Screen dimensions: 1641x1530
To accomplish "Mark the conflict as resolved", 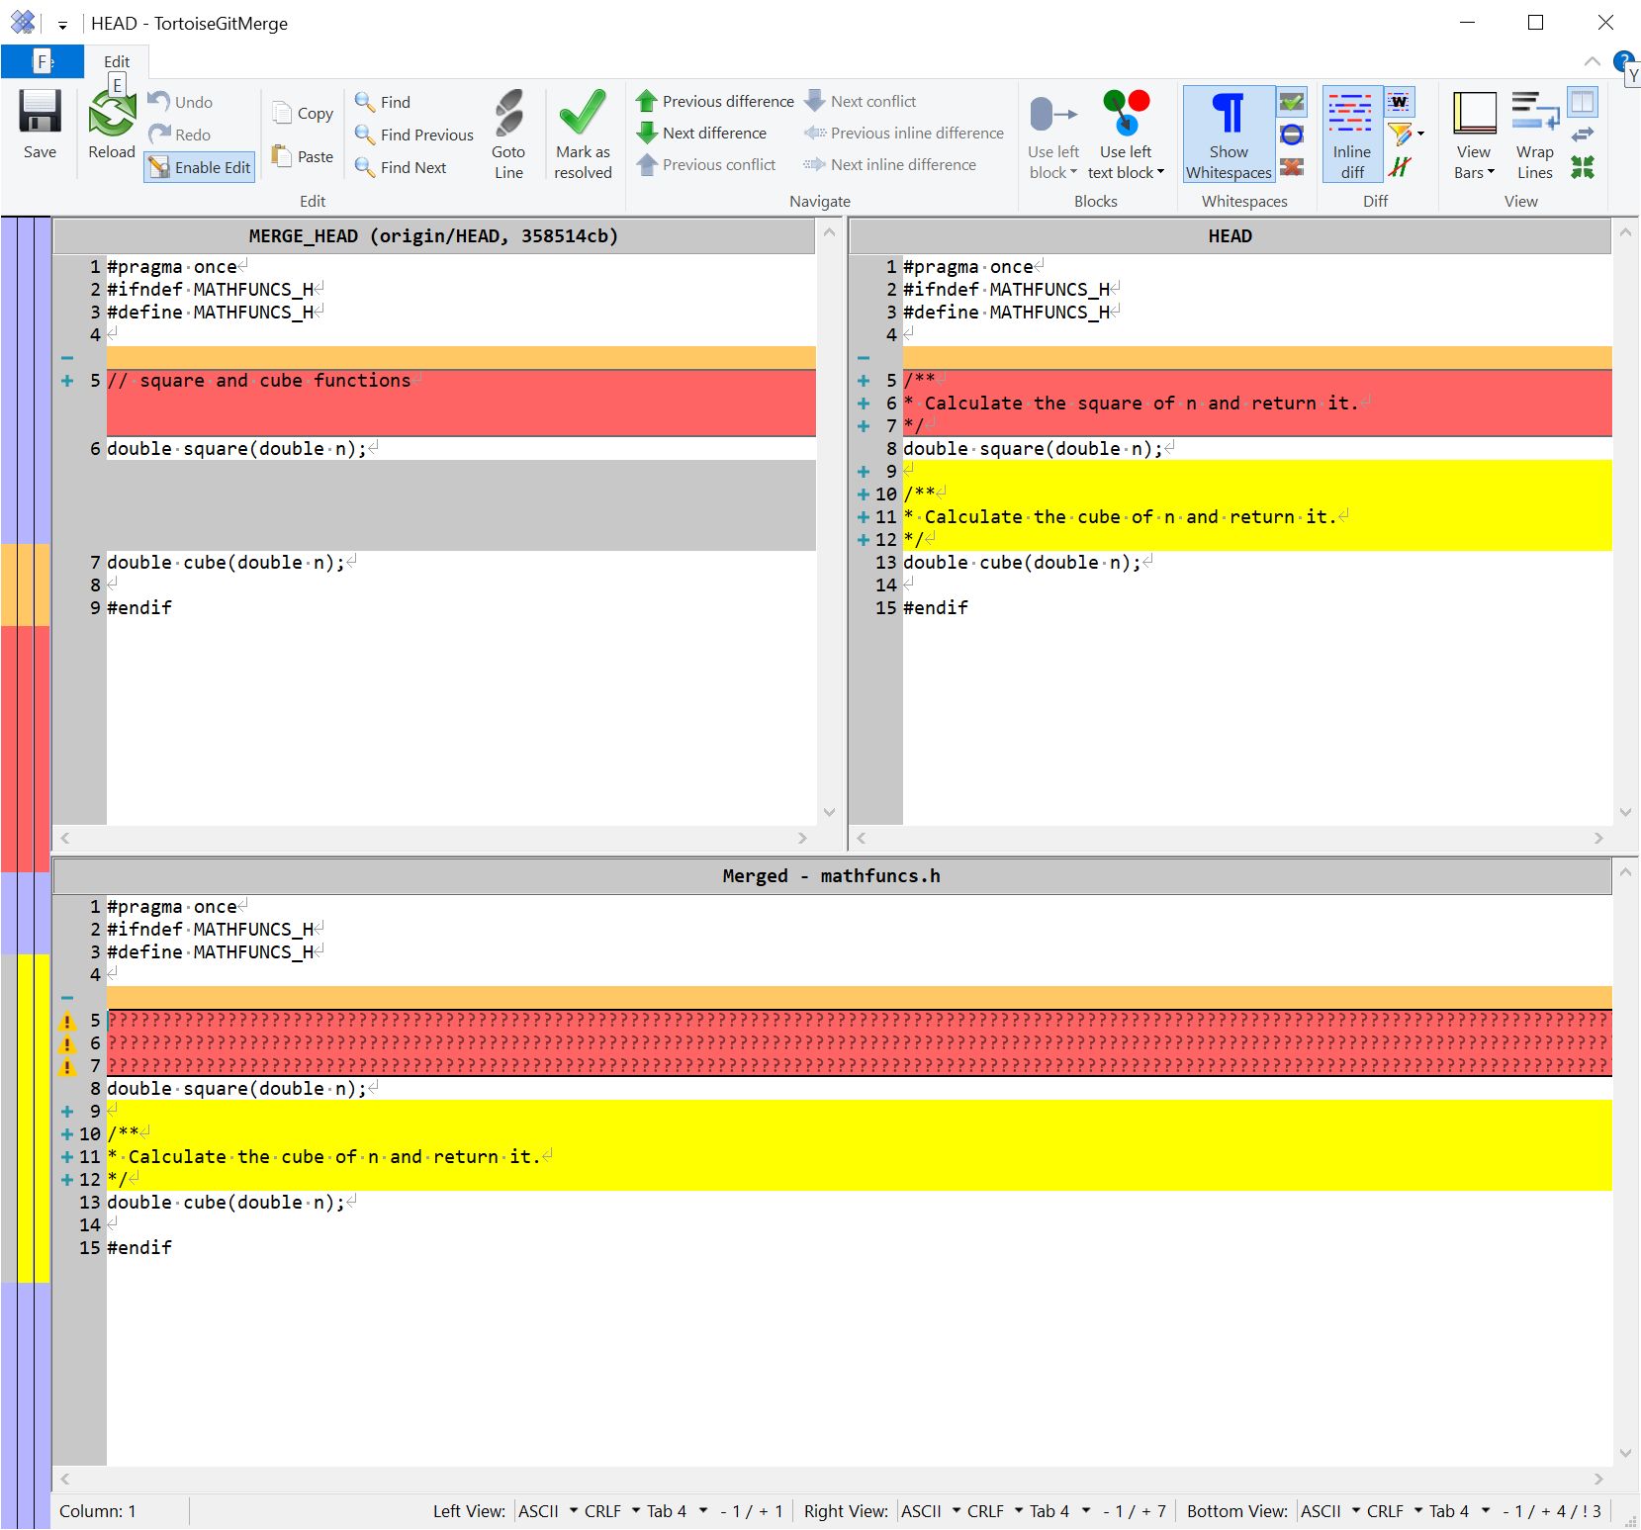I will [583, 135].
